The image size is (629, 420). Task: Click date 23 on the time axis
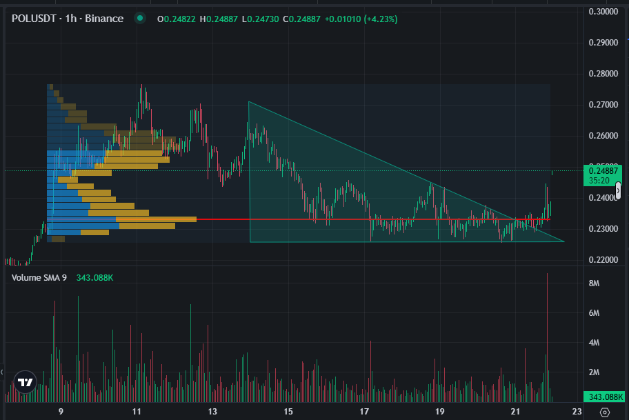click(x=577, y=412)
